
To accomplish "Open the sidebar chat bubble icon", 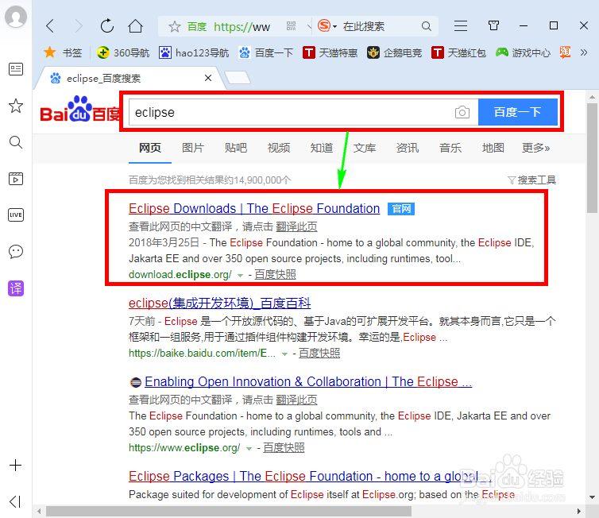I will (16, 251).
